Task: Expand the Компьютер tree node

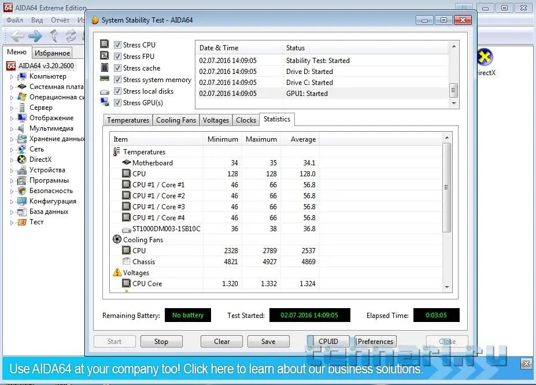Action: pyautogui.click(x=12, y=77)
